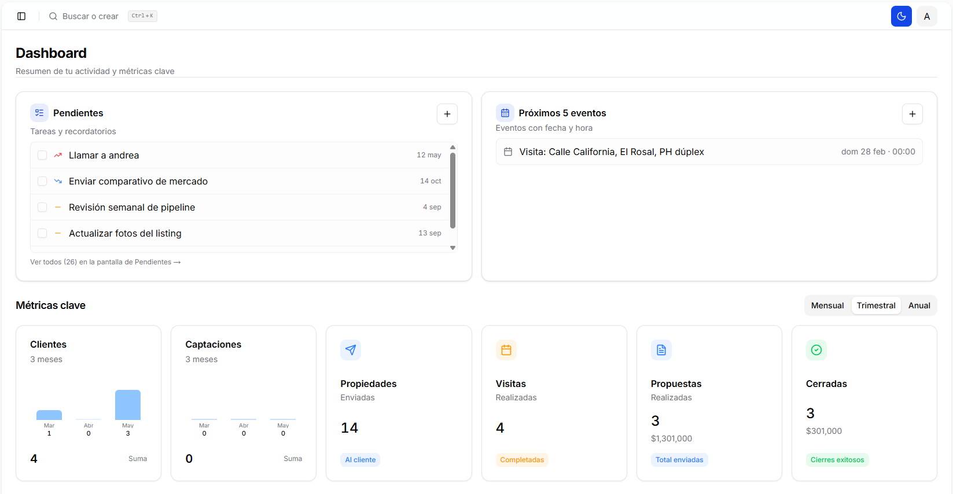953x494 pixels.
Task: Click high priority arrow on Llamar a andrea
Action: click(58, 155)
